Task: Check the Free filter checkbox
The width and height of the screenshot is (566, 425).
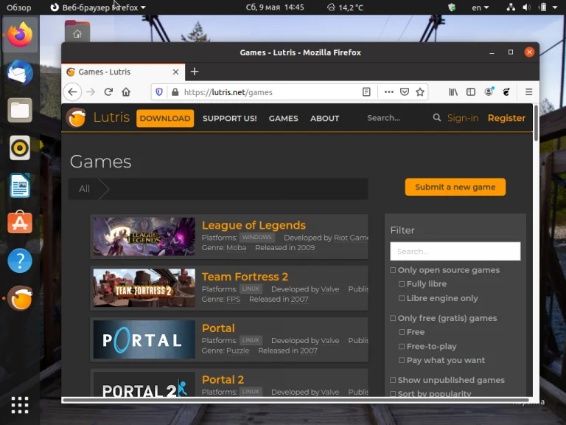Action: click(x=402, y=332)
